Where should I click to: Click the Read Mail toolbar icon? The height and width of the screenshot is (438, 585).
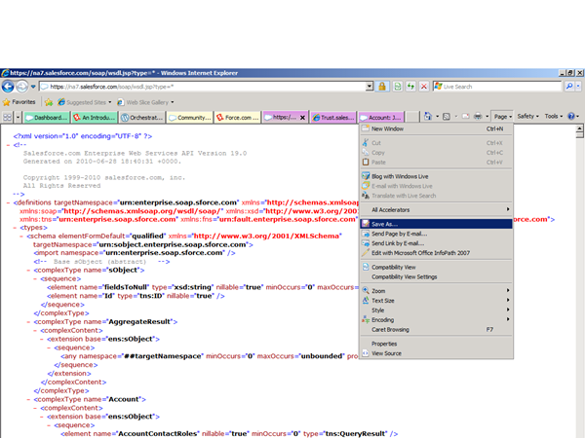[x=466, y=117]
